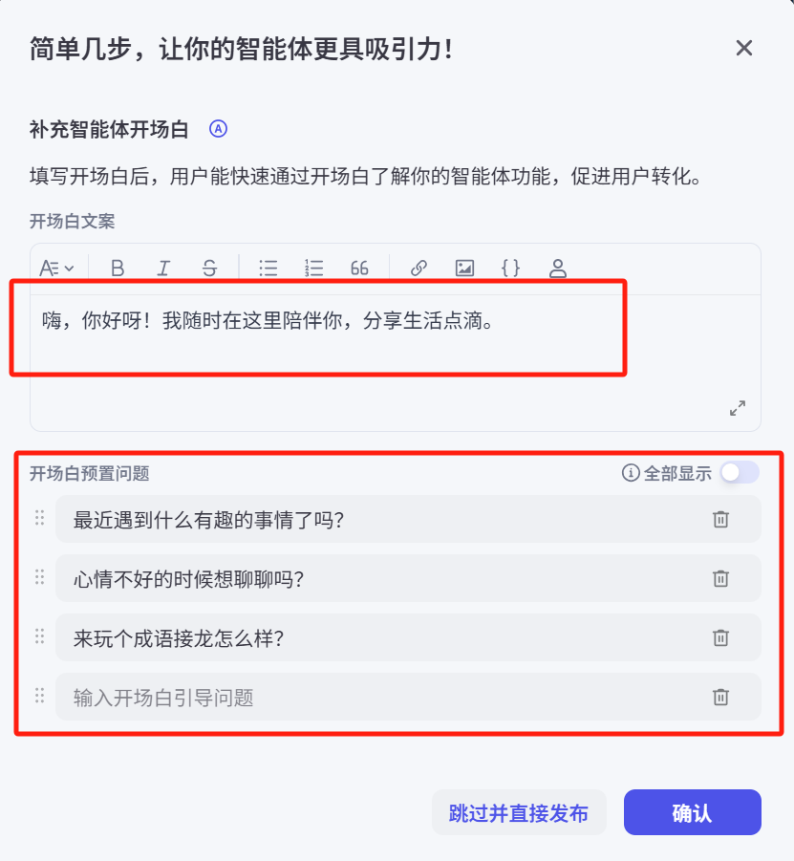The image size is (794, 861).
Task: Click 跳过并直接发布 to skip and publish
Action: tap(519, 811)
